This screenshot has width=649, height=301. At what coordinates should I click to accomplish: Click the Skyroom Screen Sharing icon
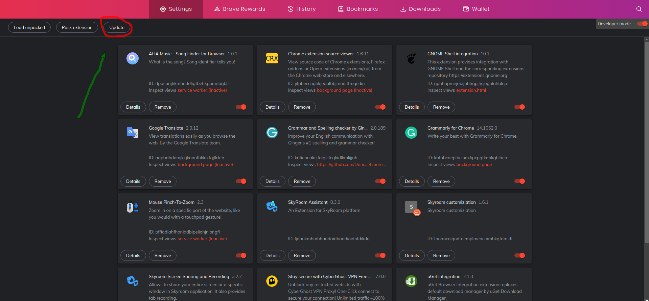pyautogui.click(x=133, y=281)
